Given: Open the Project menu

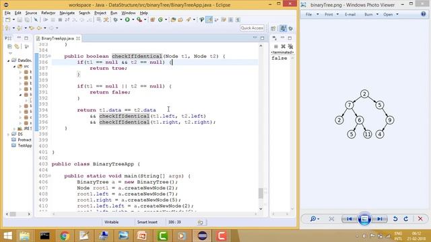Looking at the screenshot, I should point(100,13).
